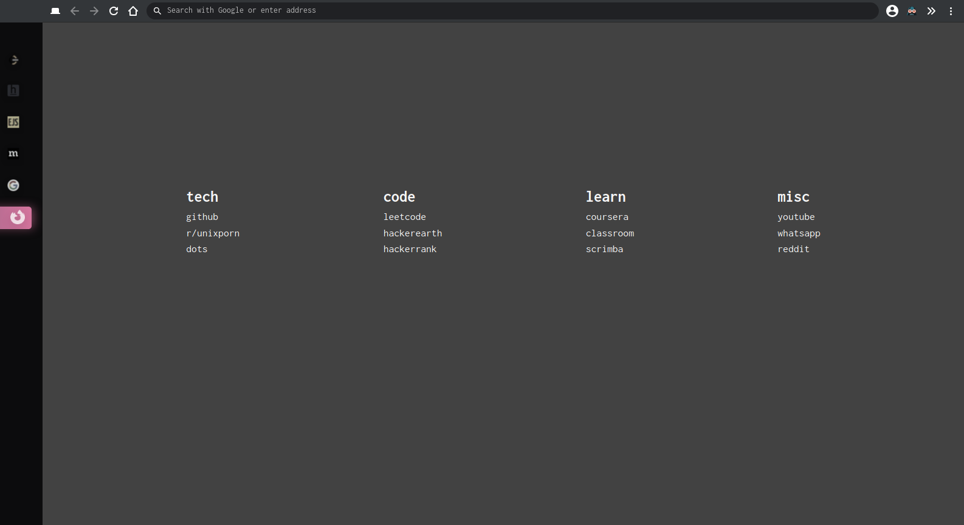Expand hidden extensions with double chevron

click(931, 11)
